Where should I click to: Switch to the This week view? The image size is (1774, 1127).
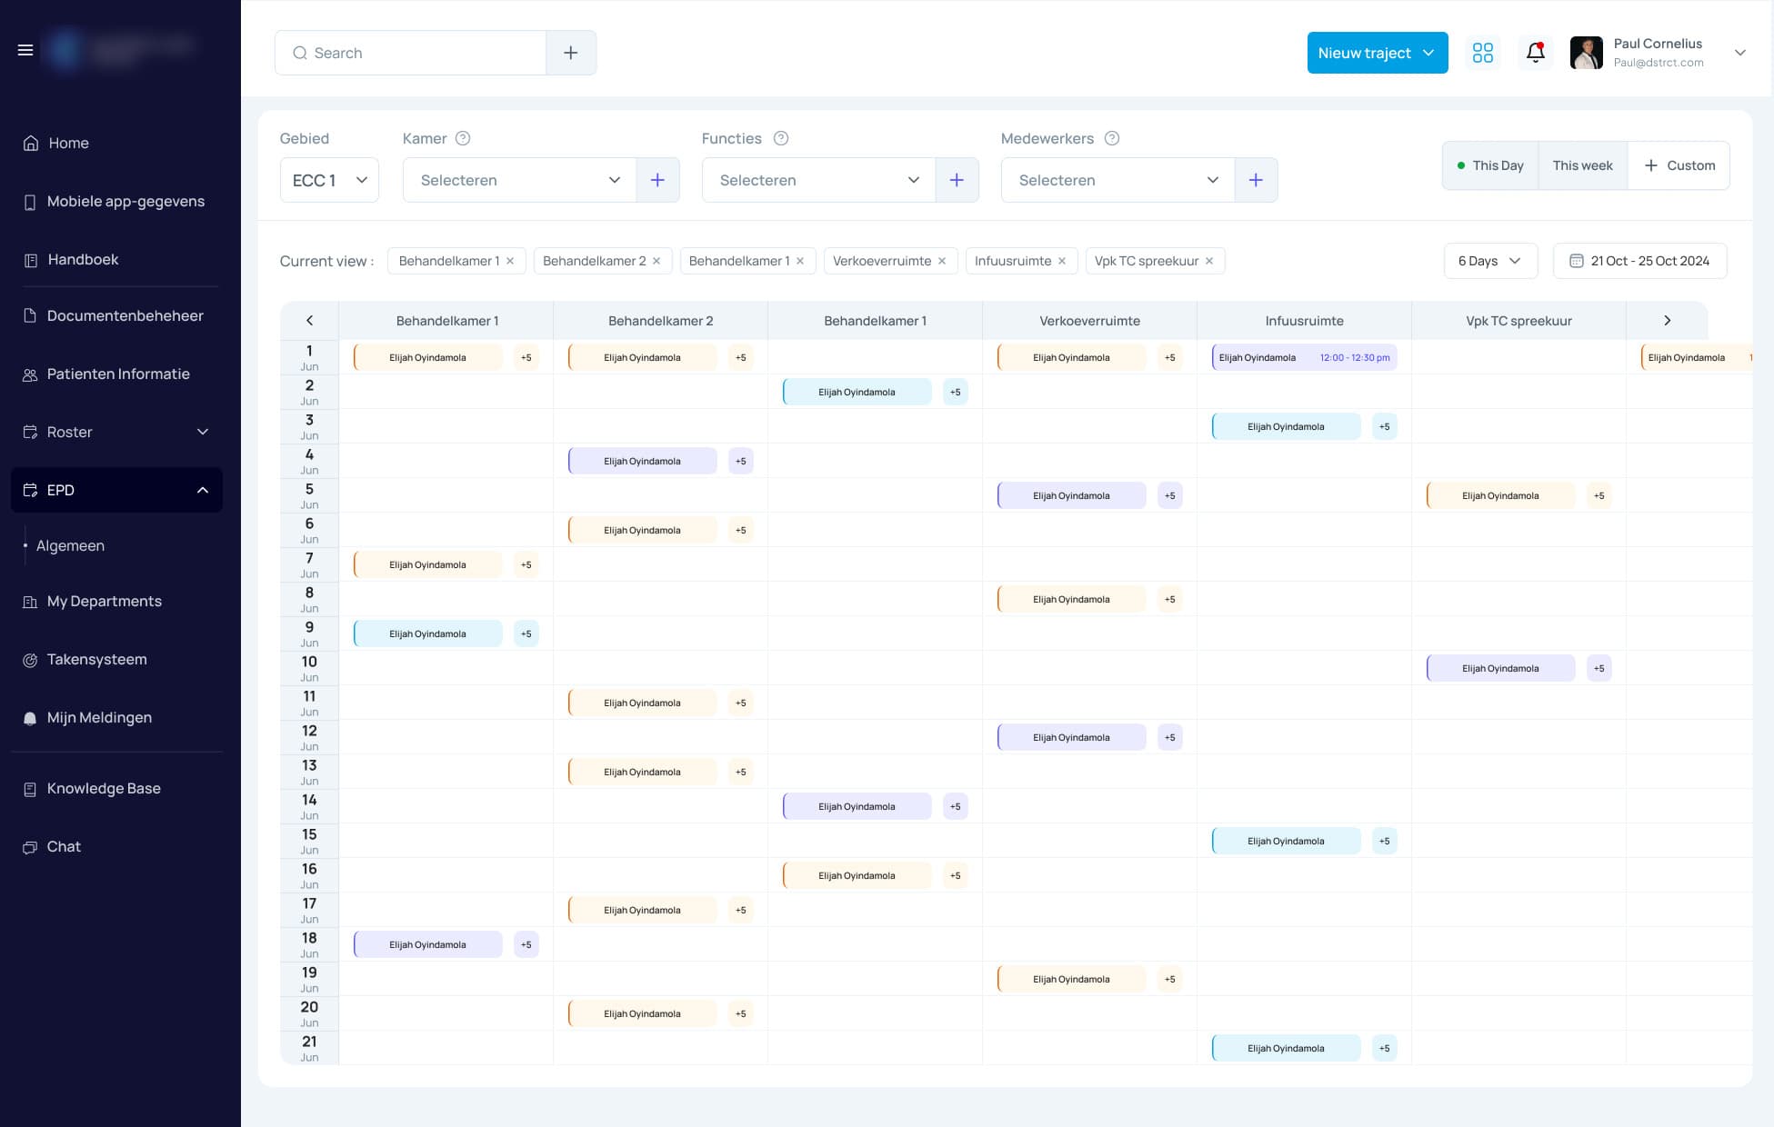pos(1582,165)
